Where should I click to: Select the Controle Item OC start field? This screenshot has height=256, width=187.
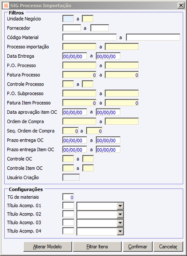[68, 168]
